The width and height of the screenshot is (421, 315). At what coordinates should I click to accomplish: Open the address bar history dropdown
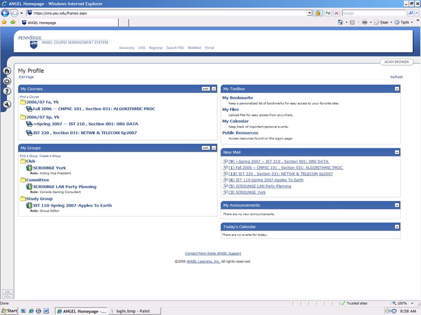(310, 13)
